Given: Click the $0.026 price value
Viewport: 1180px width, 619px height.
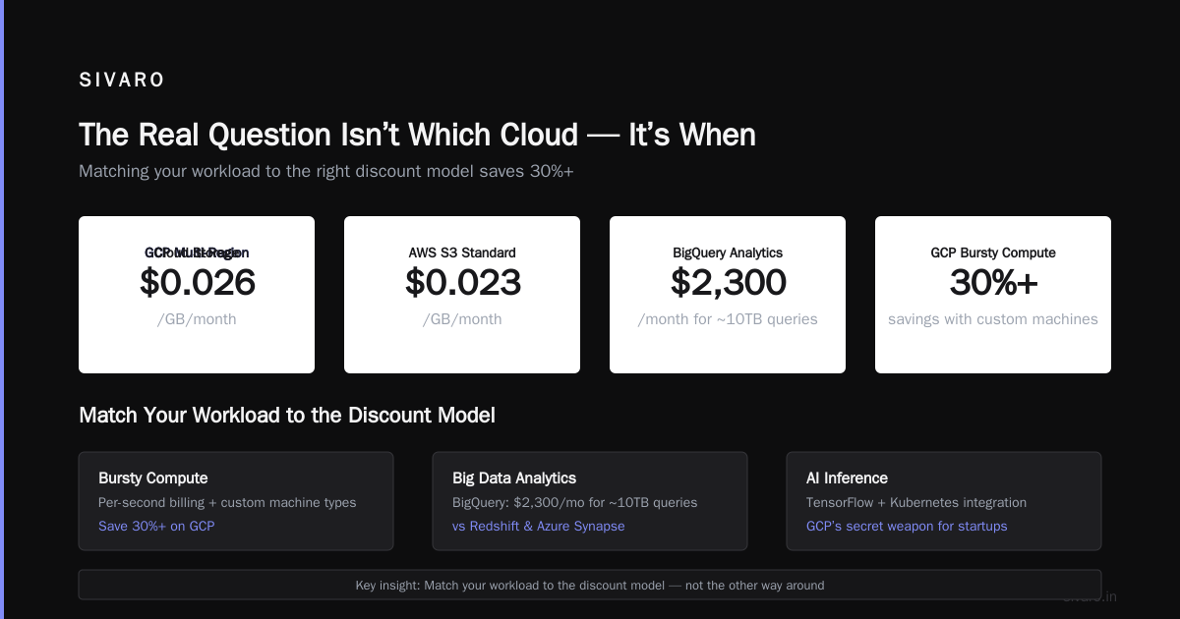Looking at the screenshot, I should (197, 283).
